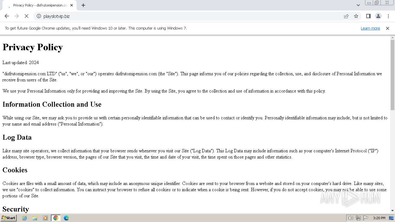Viewport: 395px width, 222px height.
Task: Bookmark this tab with the star icon
Action: pos(356,16)
